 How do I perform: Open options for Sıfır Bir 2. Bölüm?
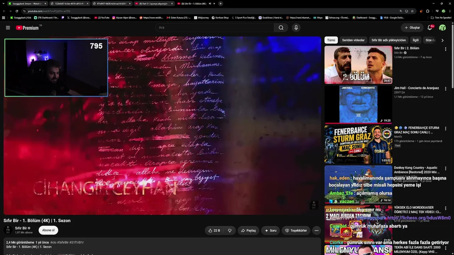point(445,49)
